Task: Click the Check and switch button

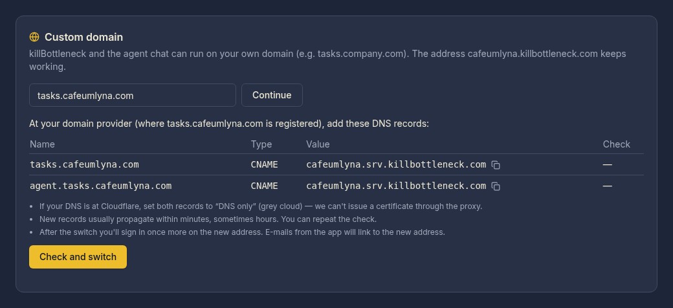Action: [78, 256]
